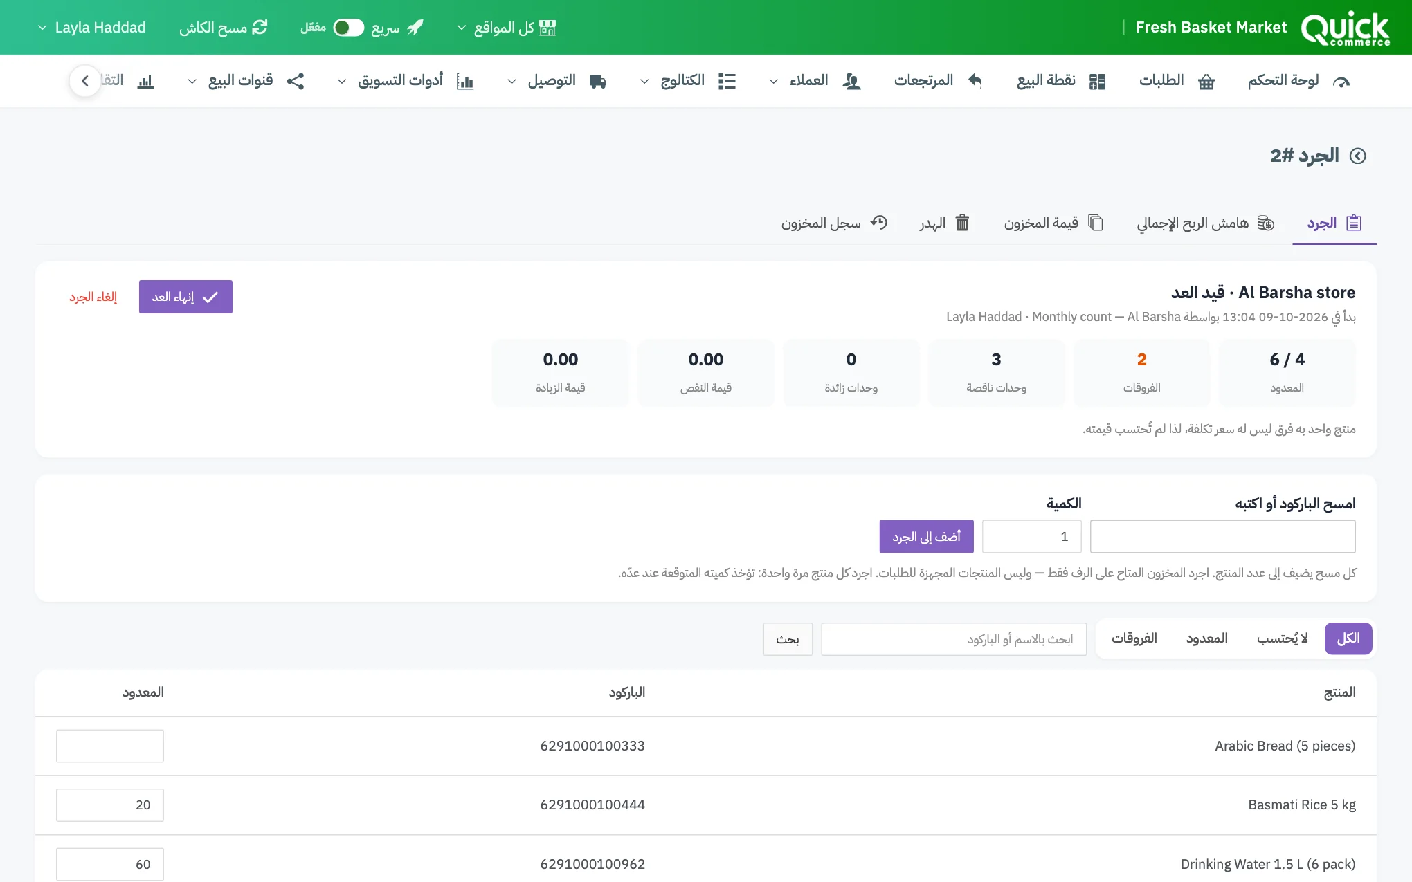
Task: Filter list by المعدود
Action: [x=1206, y=638]
